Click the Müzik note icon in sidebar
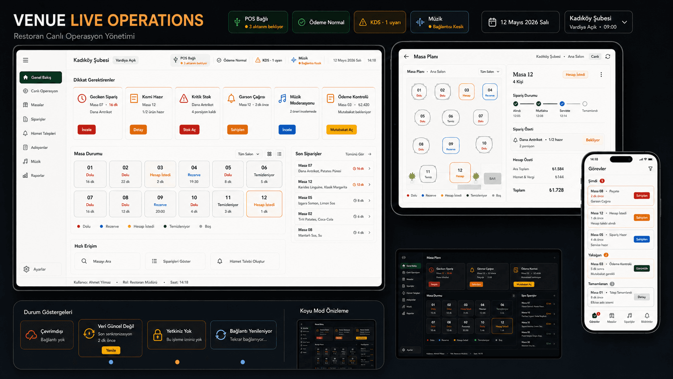Viewport: 673px width, 379px height. point(25,162)
